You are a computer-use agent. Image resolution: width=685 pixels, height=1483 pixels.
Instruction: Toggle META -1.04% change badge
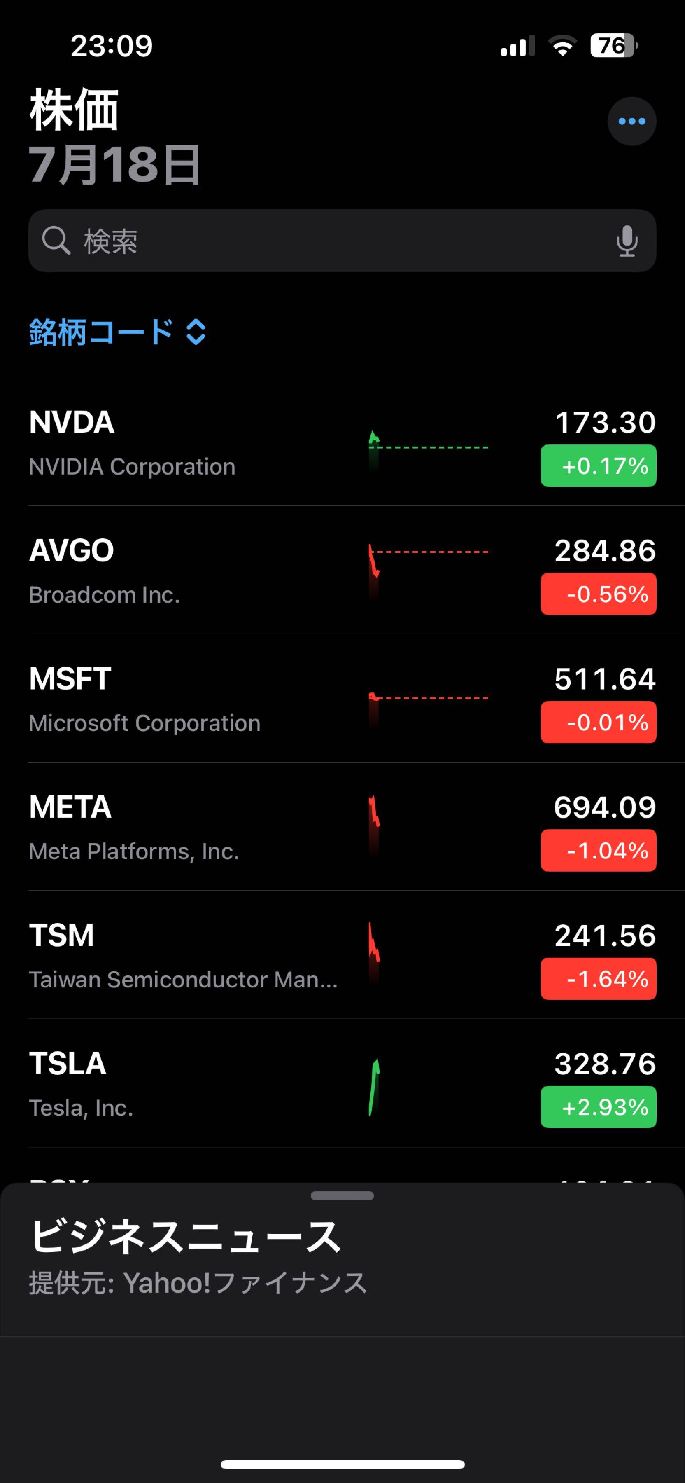(598, 850)
